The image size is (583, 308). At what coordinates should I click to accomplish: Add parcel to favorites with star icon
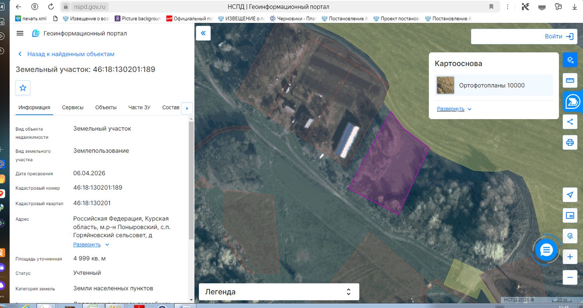(x=23, y=88)
